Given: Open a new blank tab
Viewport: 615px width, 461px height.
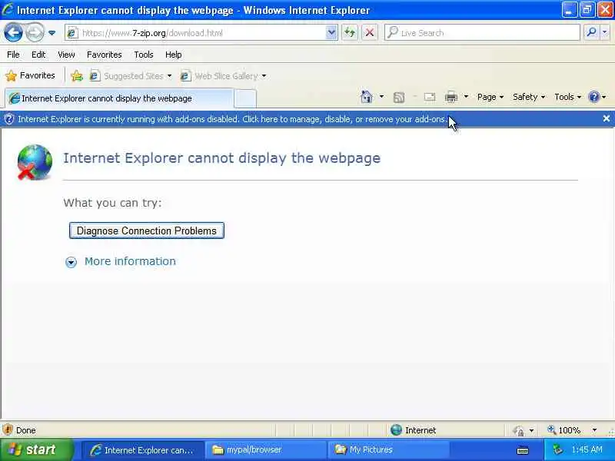Looking at the screenshot, I should click(x=245, y=99).
